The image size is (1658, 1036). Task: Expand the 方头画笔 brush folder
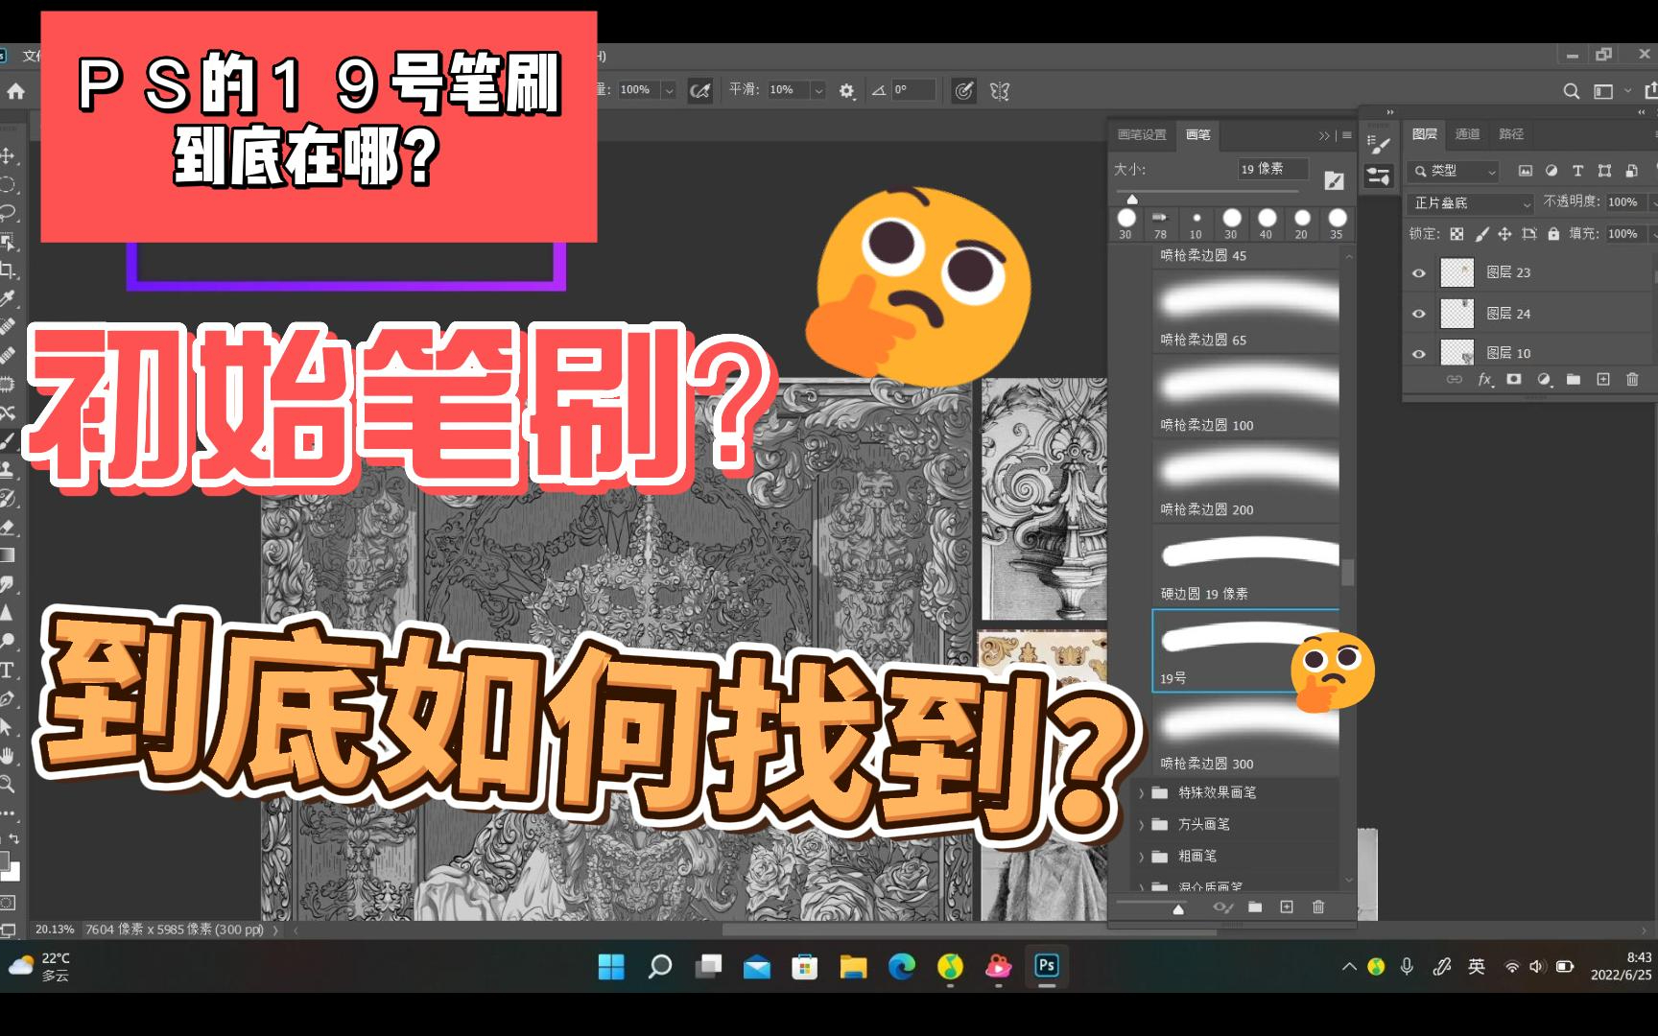coord(1142,825)
